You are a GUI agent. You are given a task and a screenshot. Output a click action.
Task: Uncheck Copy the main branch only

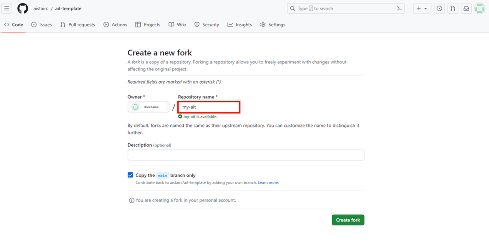(x=130, y=175)
